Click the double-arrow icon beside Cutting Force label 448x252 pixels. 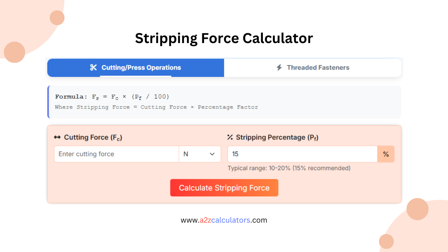(x=57, y=137)
